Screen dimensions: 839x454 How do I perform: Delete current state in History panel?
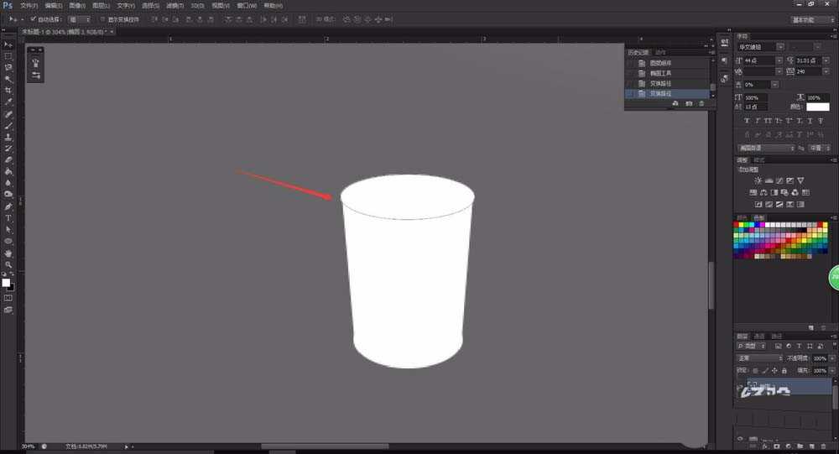(x=701, y=103)
